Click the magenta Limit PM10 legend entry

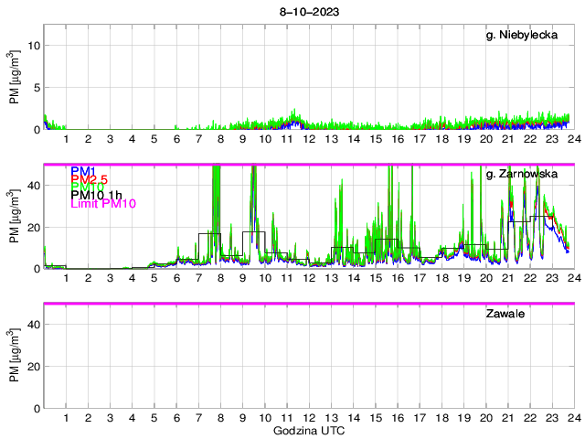pos(103,204)
